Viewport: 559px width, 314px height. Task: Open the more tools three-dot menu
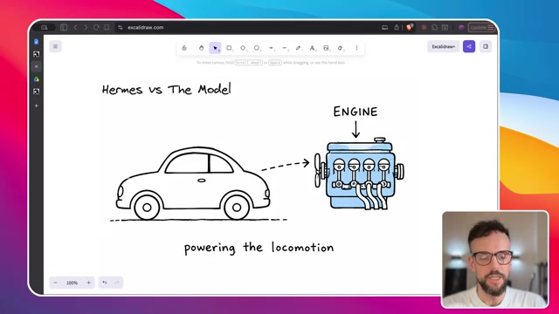point(356,48)
